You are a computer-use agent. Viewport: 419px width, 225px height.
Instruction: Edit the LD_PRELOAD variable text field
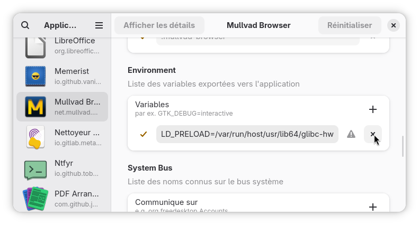[247, 134]
